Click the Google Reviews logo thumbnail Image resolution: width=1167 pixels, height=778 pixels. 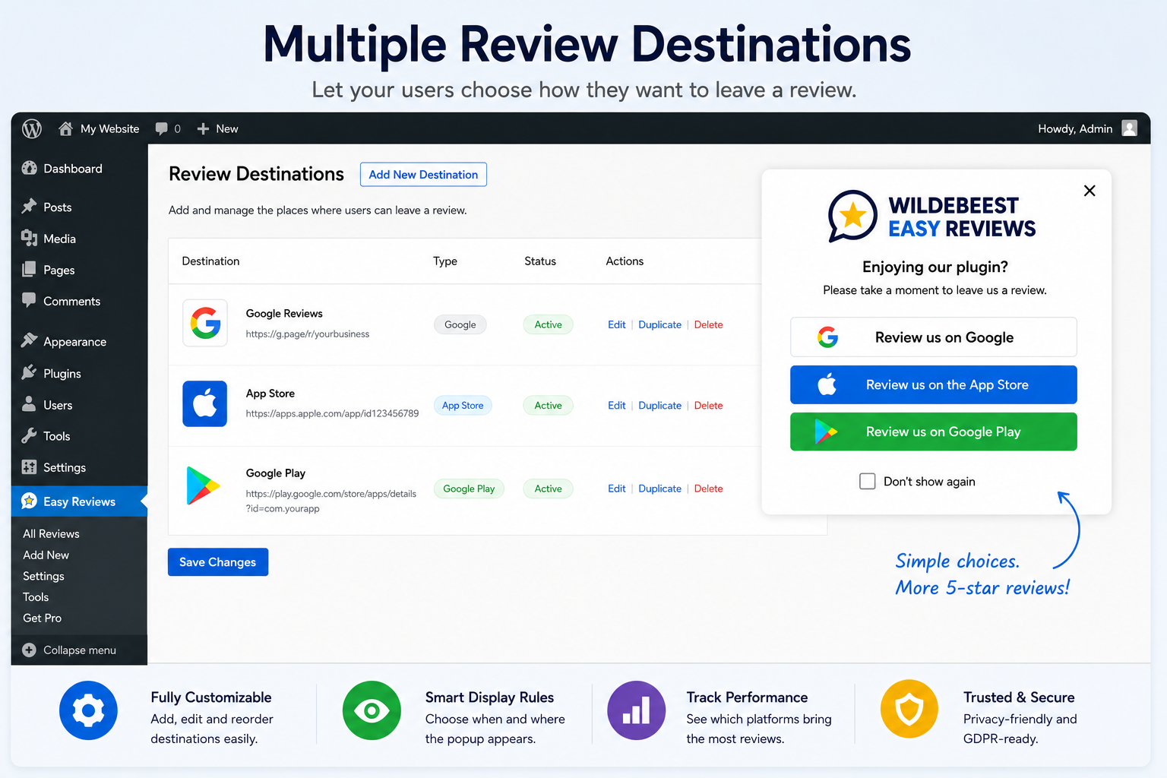point(205,323)
